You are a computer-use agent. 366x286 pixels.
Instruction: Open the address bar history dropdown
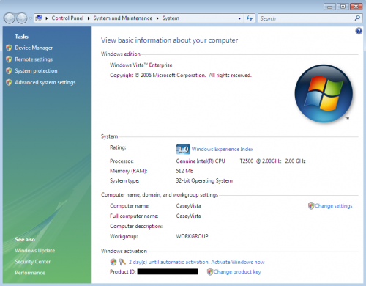click(239, 18)
